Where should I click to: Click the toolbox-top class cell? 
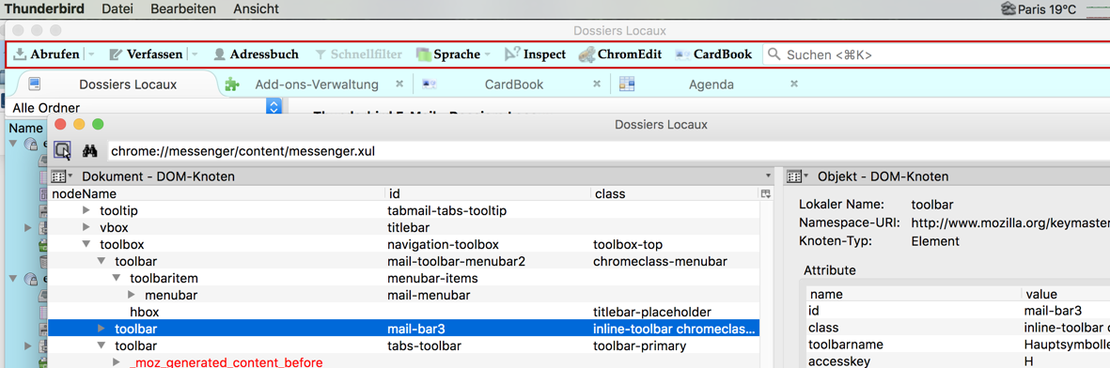(627, 244)
